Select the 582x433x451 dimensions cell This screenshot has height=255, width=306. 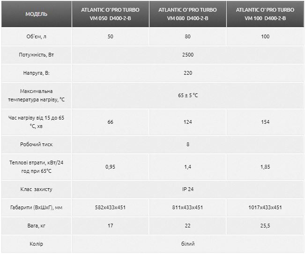coord(110,208)
